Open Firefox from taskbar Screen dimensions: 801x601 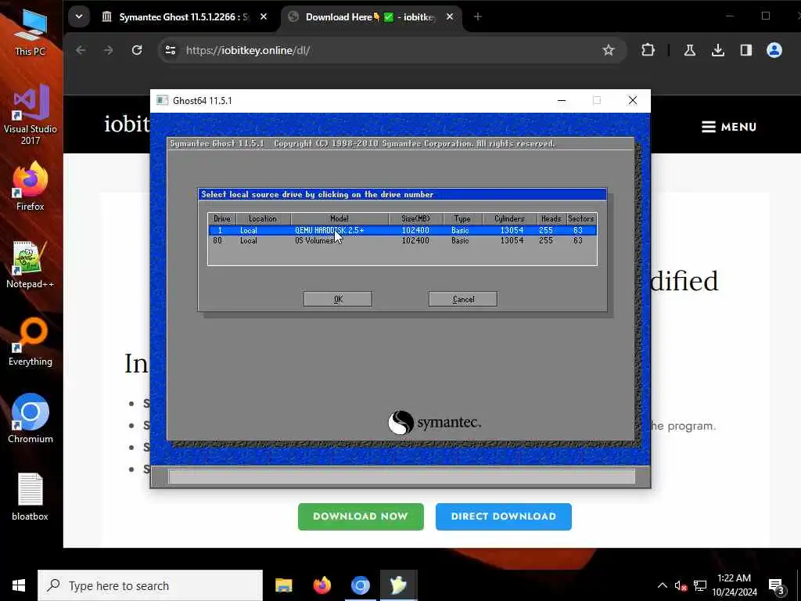[321, 585]
